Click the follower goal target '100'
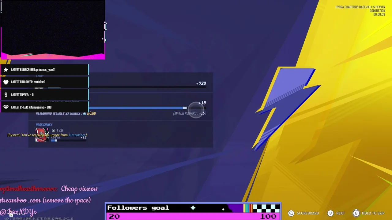 [269, 216]
